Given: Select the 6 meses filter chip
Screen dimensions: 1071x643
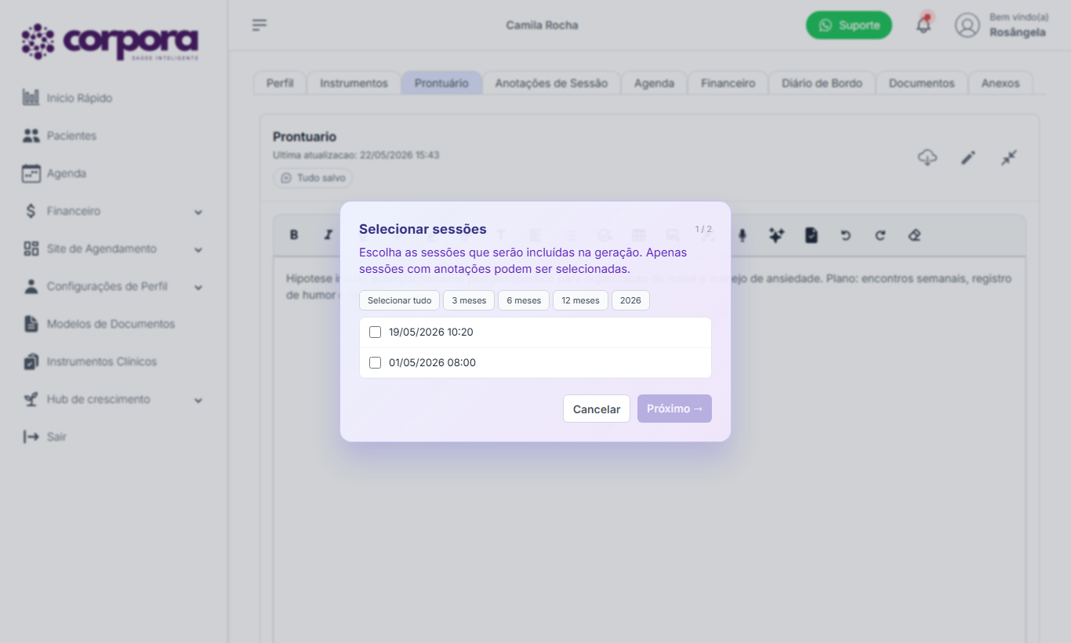Looking at the screenshot, I should coord(524,300).
